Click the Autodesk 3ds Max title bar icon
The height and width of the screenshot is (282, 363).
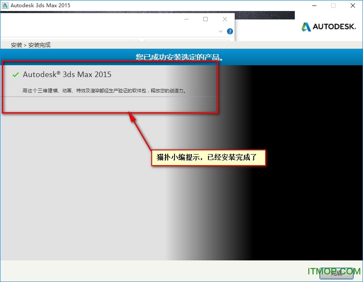click(x=5, y=6)
